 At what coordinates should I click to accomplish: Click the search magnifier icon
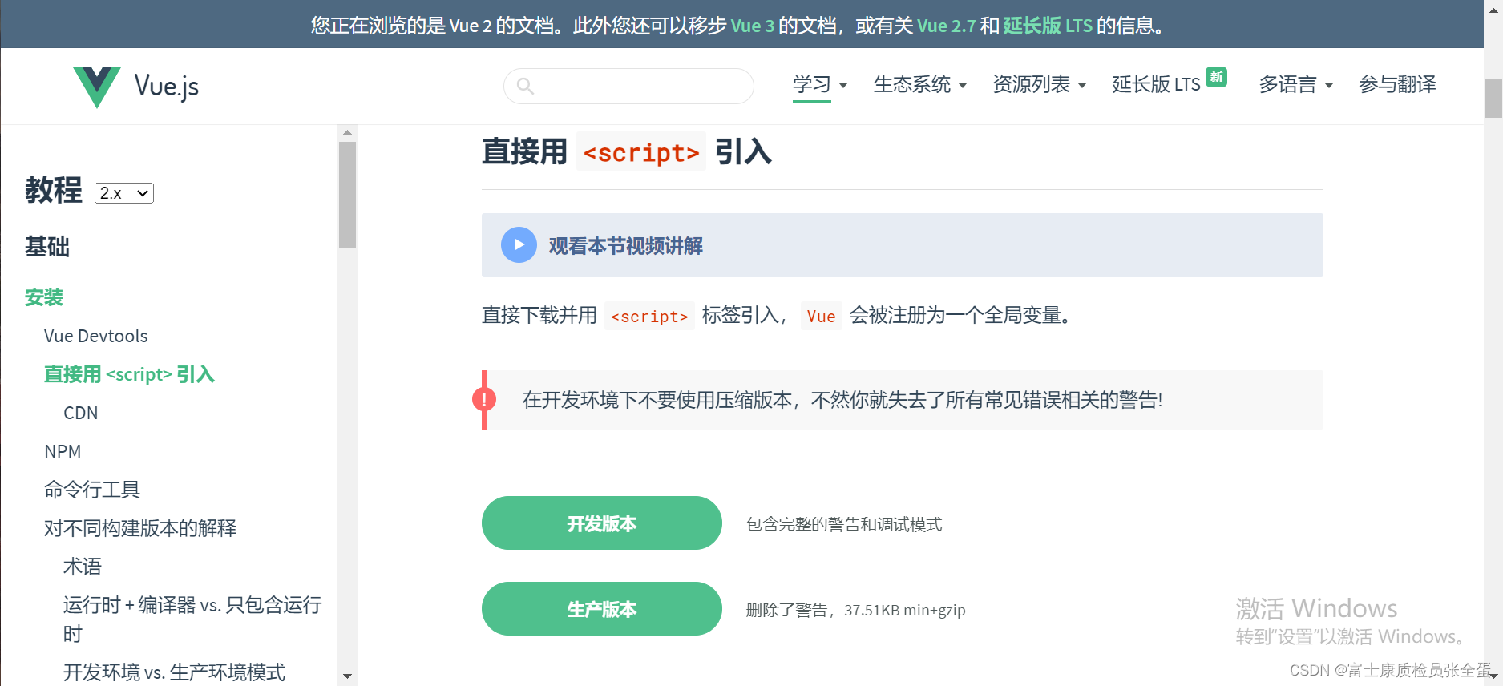pos(525,86)
